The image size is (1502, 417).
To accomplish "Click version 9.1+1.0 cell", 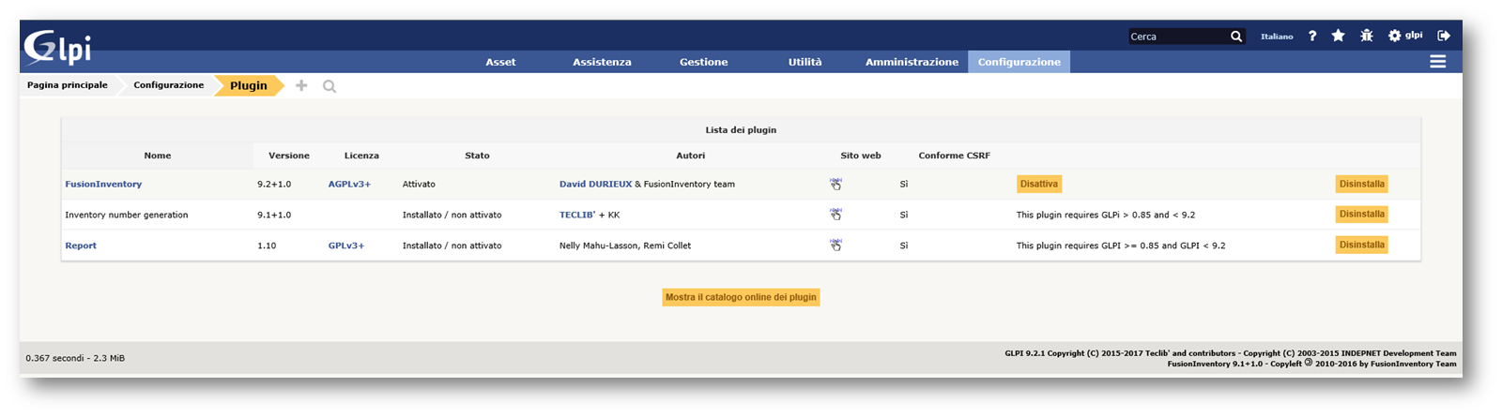I will pyautogui.click(x=274, y=215).
